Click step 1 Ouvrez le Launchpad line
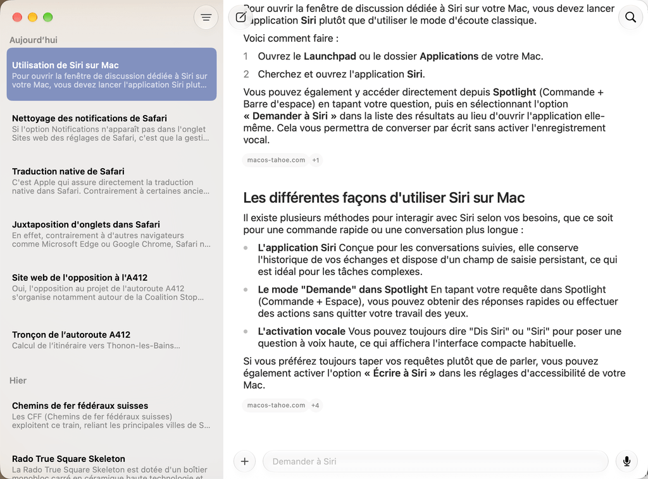 point(401,56)
